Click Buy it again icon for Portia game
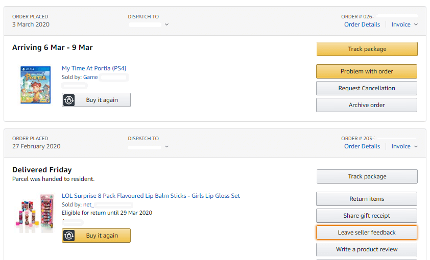430x260 pixels. 69,100
